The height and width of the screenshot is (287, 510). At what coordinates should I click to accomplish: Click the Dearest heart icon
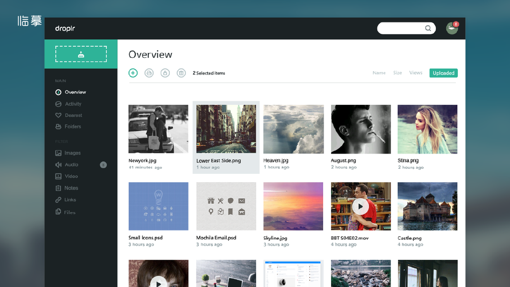[x=58, y=115]
